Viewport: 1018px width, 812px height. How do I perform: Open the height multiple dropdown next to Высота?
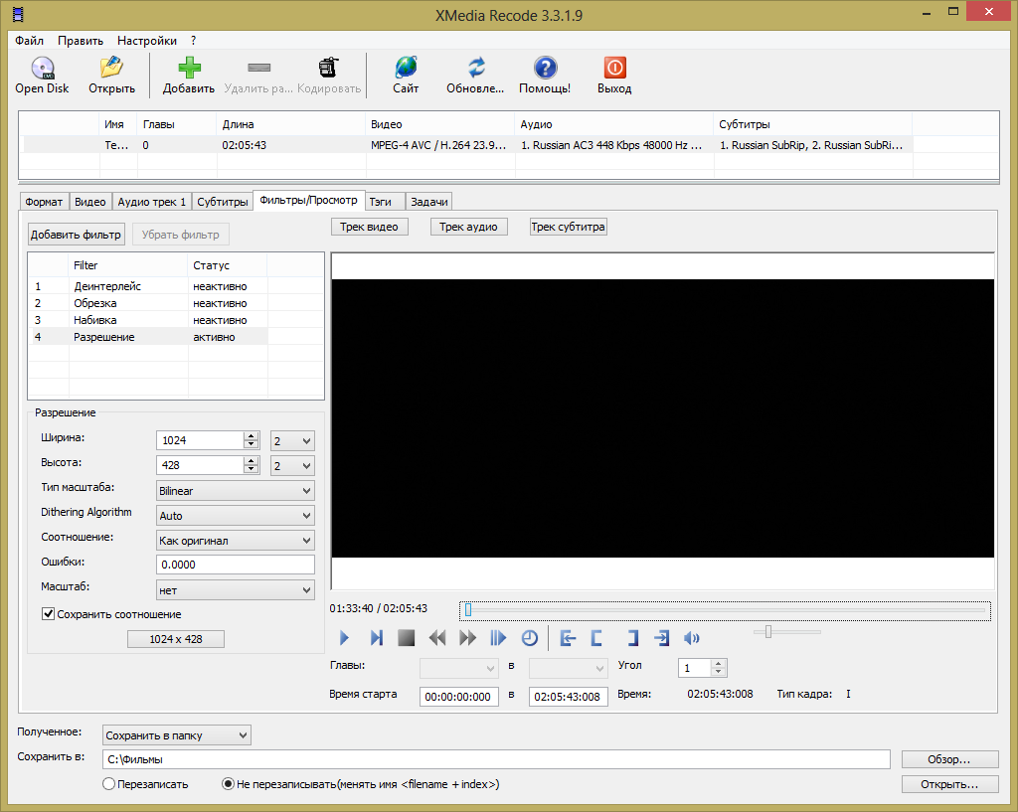pyautogui.click(x=293, y=465)
